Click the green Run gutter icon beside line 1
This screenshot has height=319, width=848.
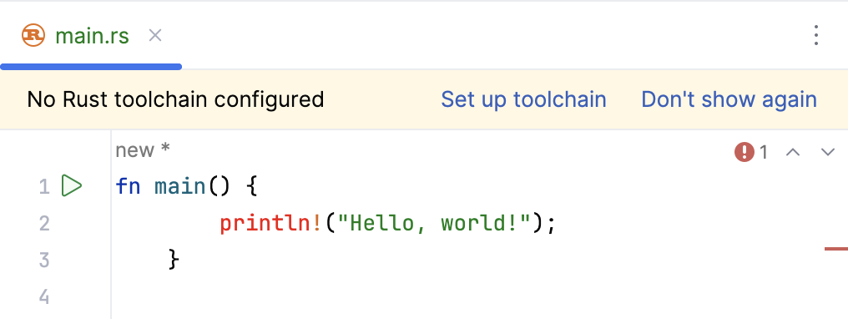coord(72,185)
